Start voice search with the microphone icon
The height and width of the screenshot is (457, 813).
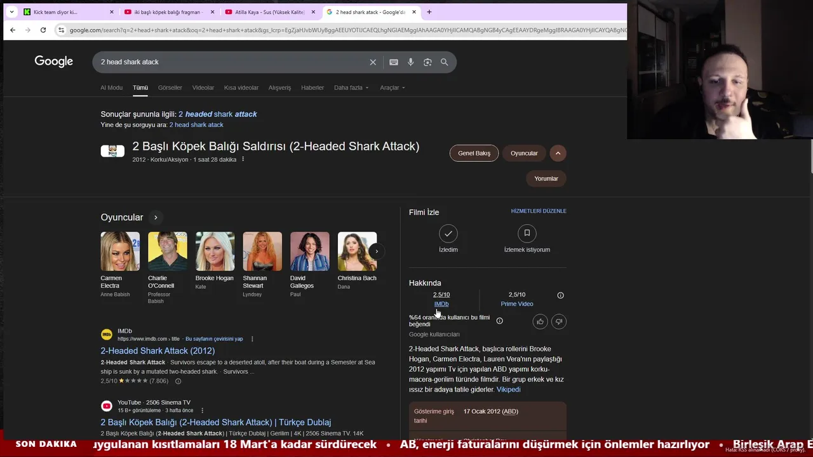(x=411, y=62)
